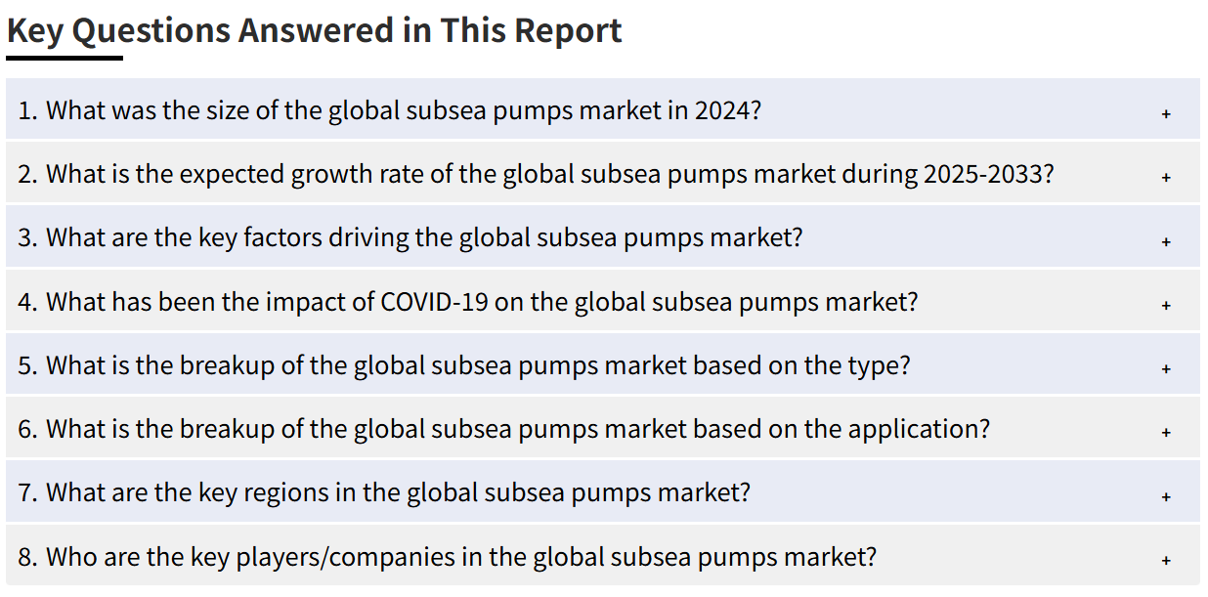Open key driving factors answer via plus icon
Screen dimensions: 1208x597
coord(1166,241)
